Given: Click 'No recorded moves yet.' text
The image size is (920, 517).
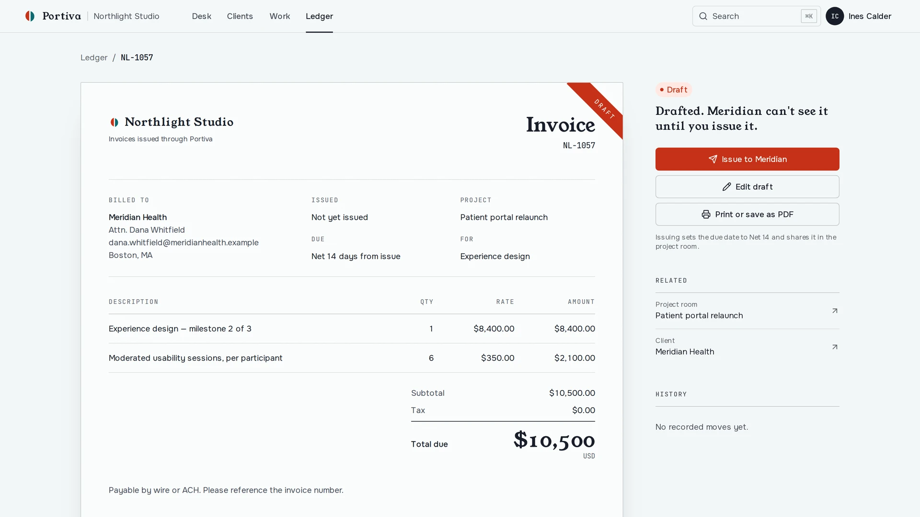Looking at the screenshot, I should coord(701,427).
